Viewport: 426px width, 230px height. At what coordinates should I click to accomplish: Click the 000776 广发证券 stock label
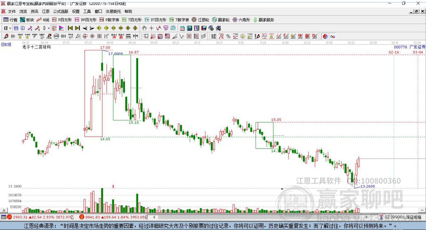(410, 47)
